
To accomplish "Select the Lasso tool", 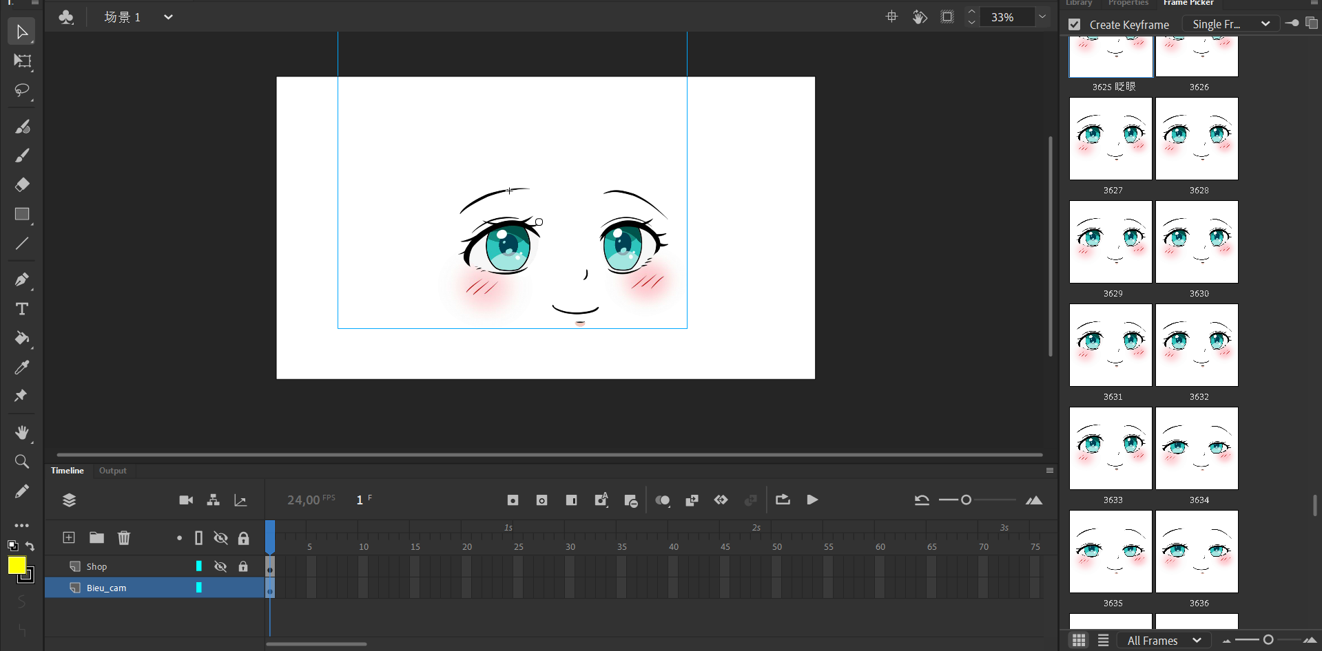I will coord(22,91).
